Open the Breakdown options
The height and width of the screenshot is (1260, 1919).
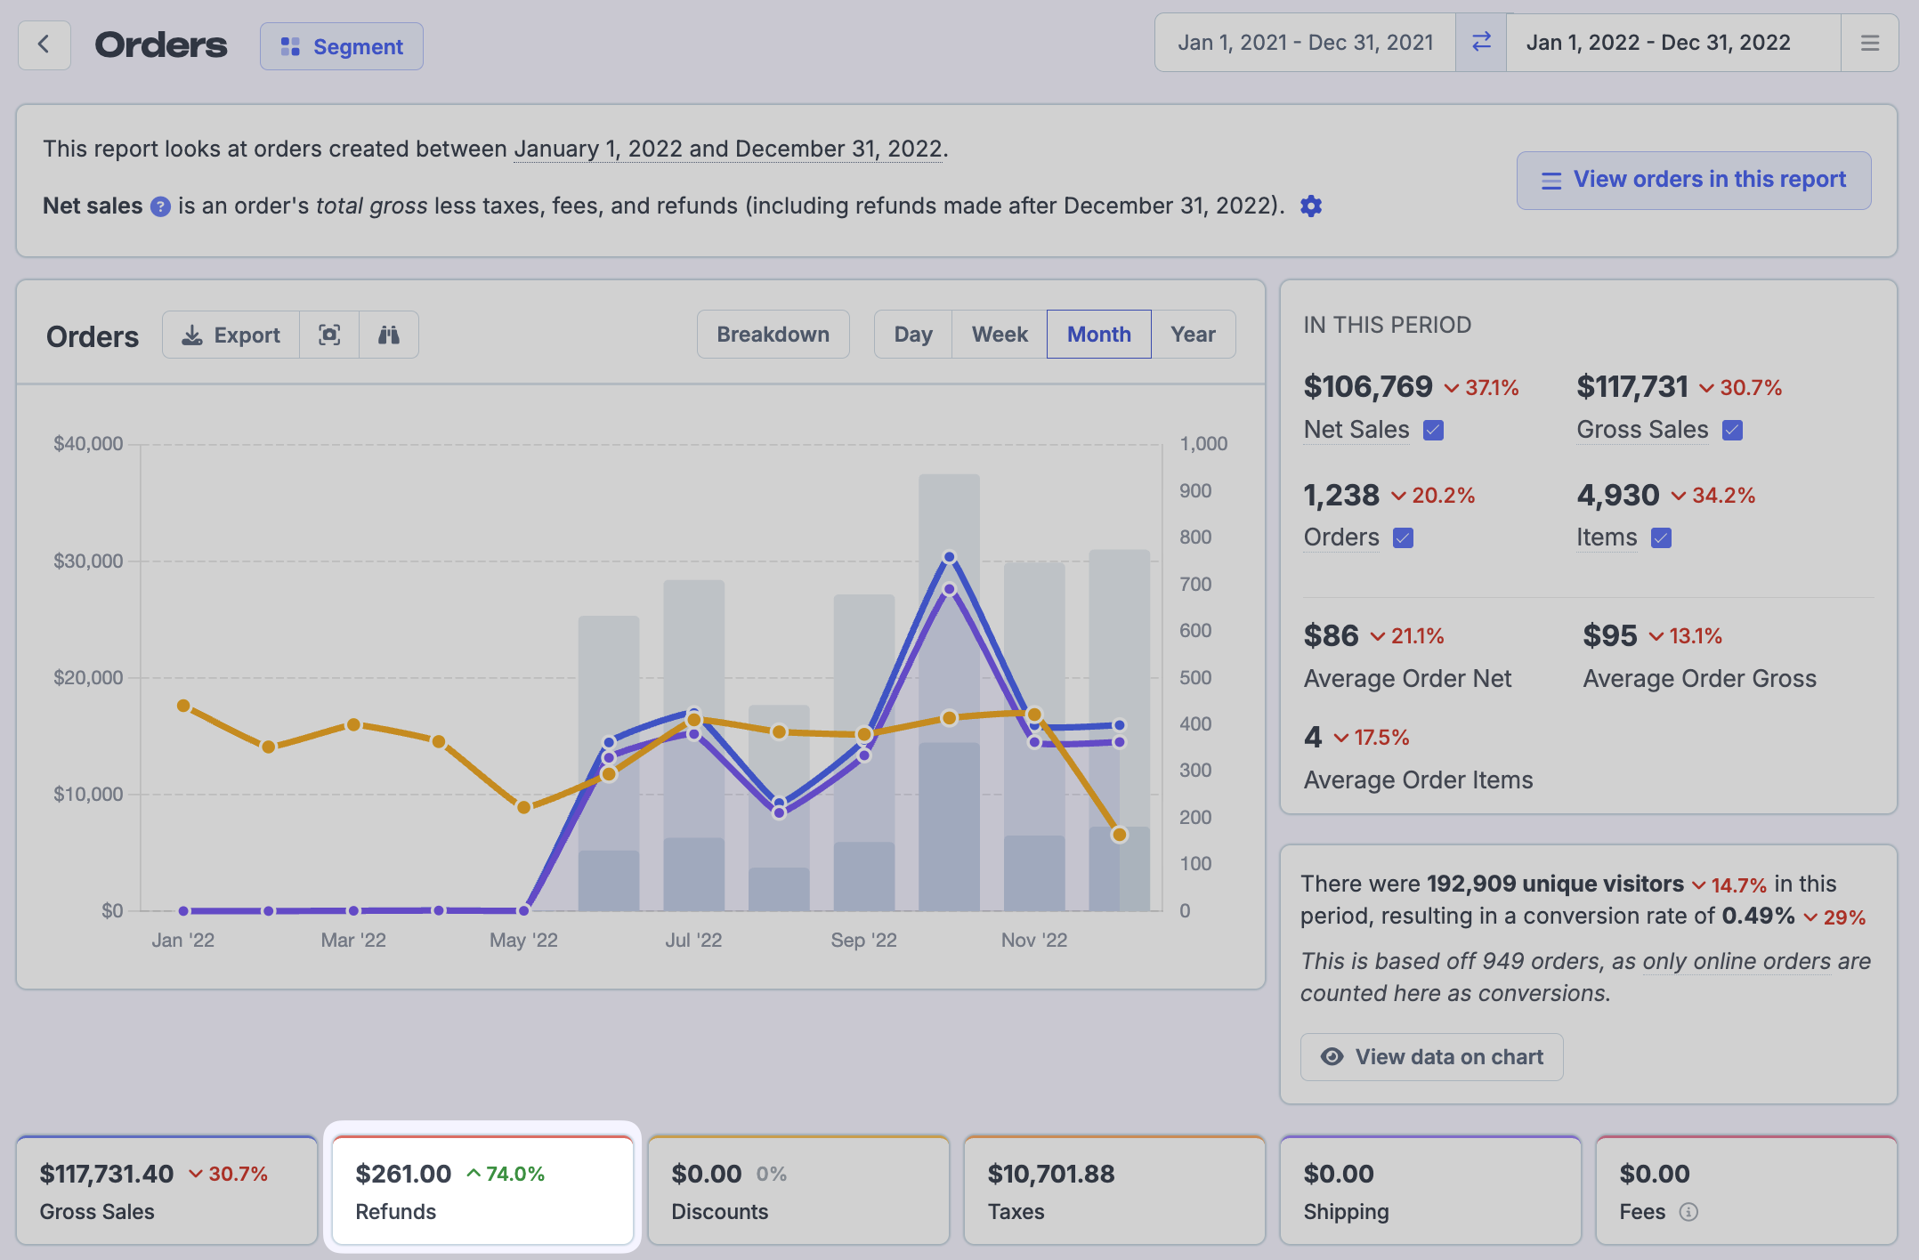773,335
